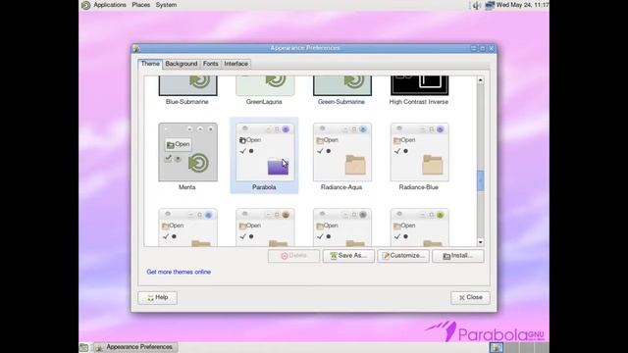
Task: Open the Places menu
Action: coord(141,5)
